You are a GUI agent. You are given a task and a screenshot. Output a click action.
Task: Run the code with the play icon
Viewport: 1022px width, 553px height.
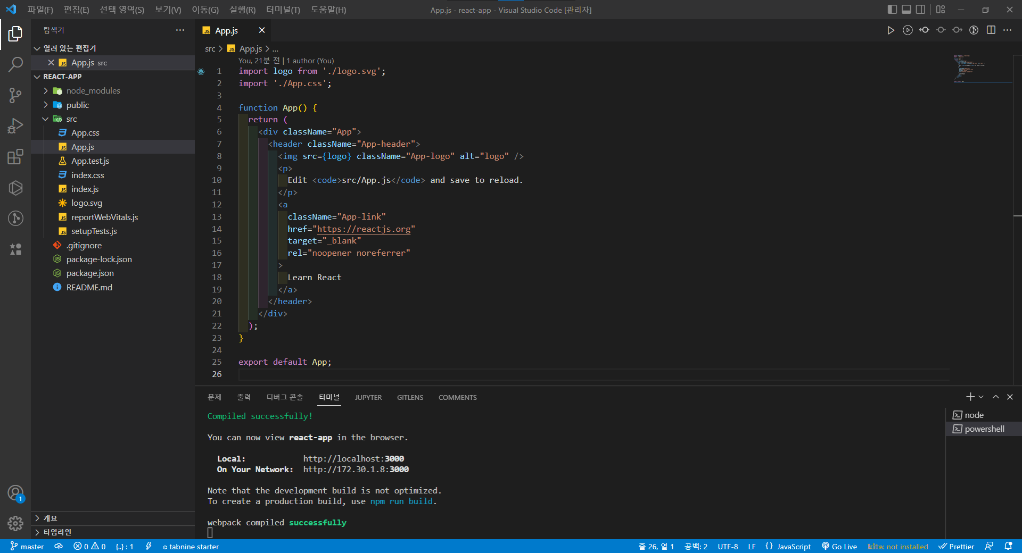891,30
